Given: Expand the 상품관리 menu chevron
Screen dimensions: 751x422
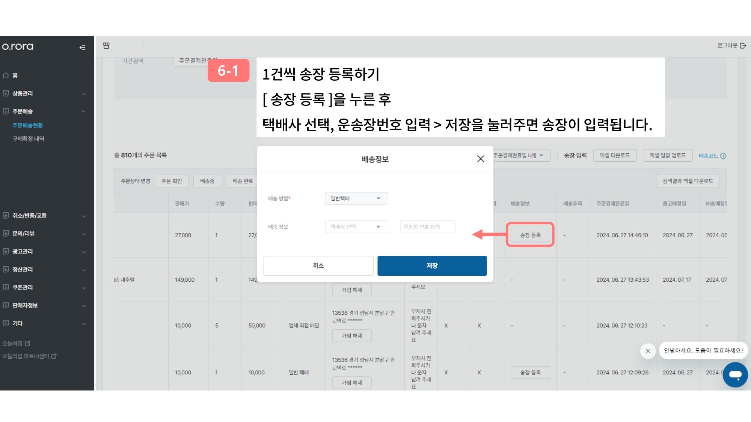Looking at the screenshot, I should (x=84, y=94).
